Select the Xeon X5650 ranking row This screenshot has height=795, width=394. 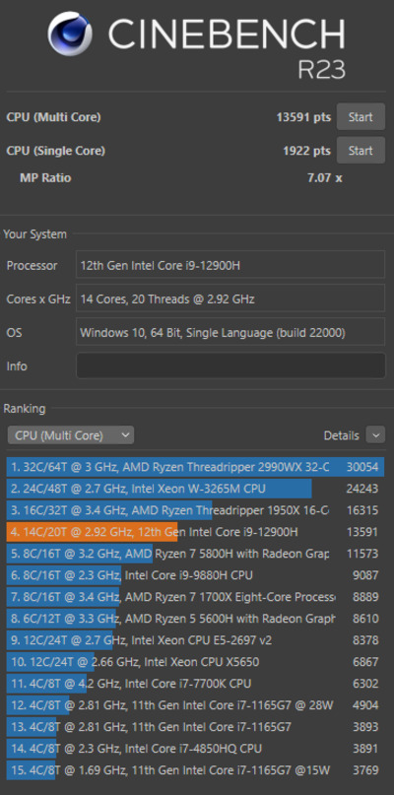[195, 662]
